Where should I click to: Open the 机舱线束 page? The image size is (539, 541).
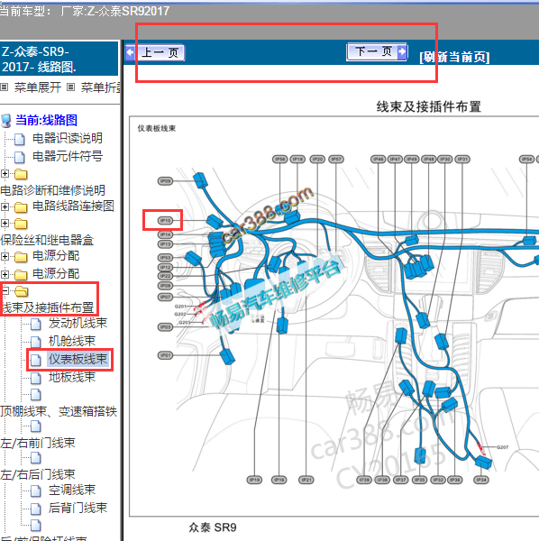[x=72, y=341]
